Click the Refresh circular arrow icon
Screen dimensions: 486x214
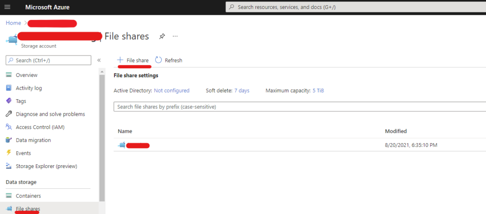159,60
